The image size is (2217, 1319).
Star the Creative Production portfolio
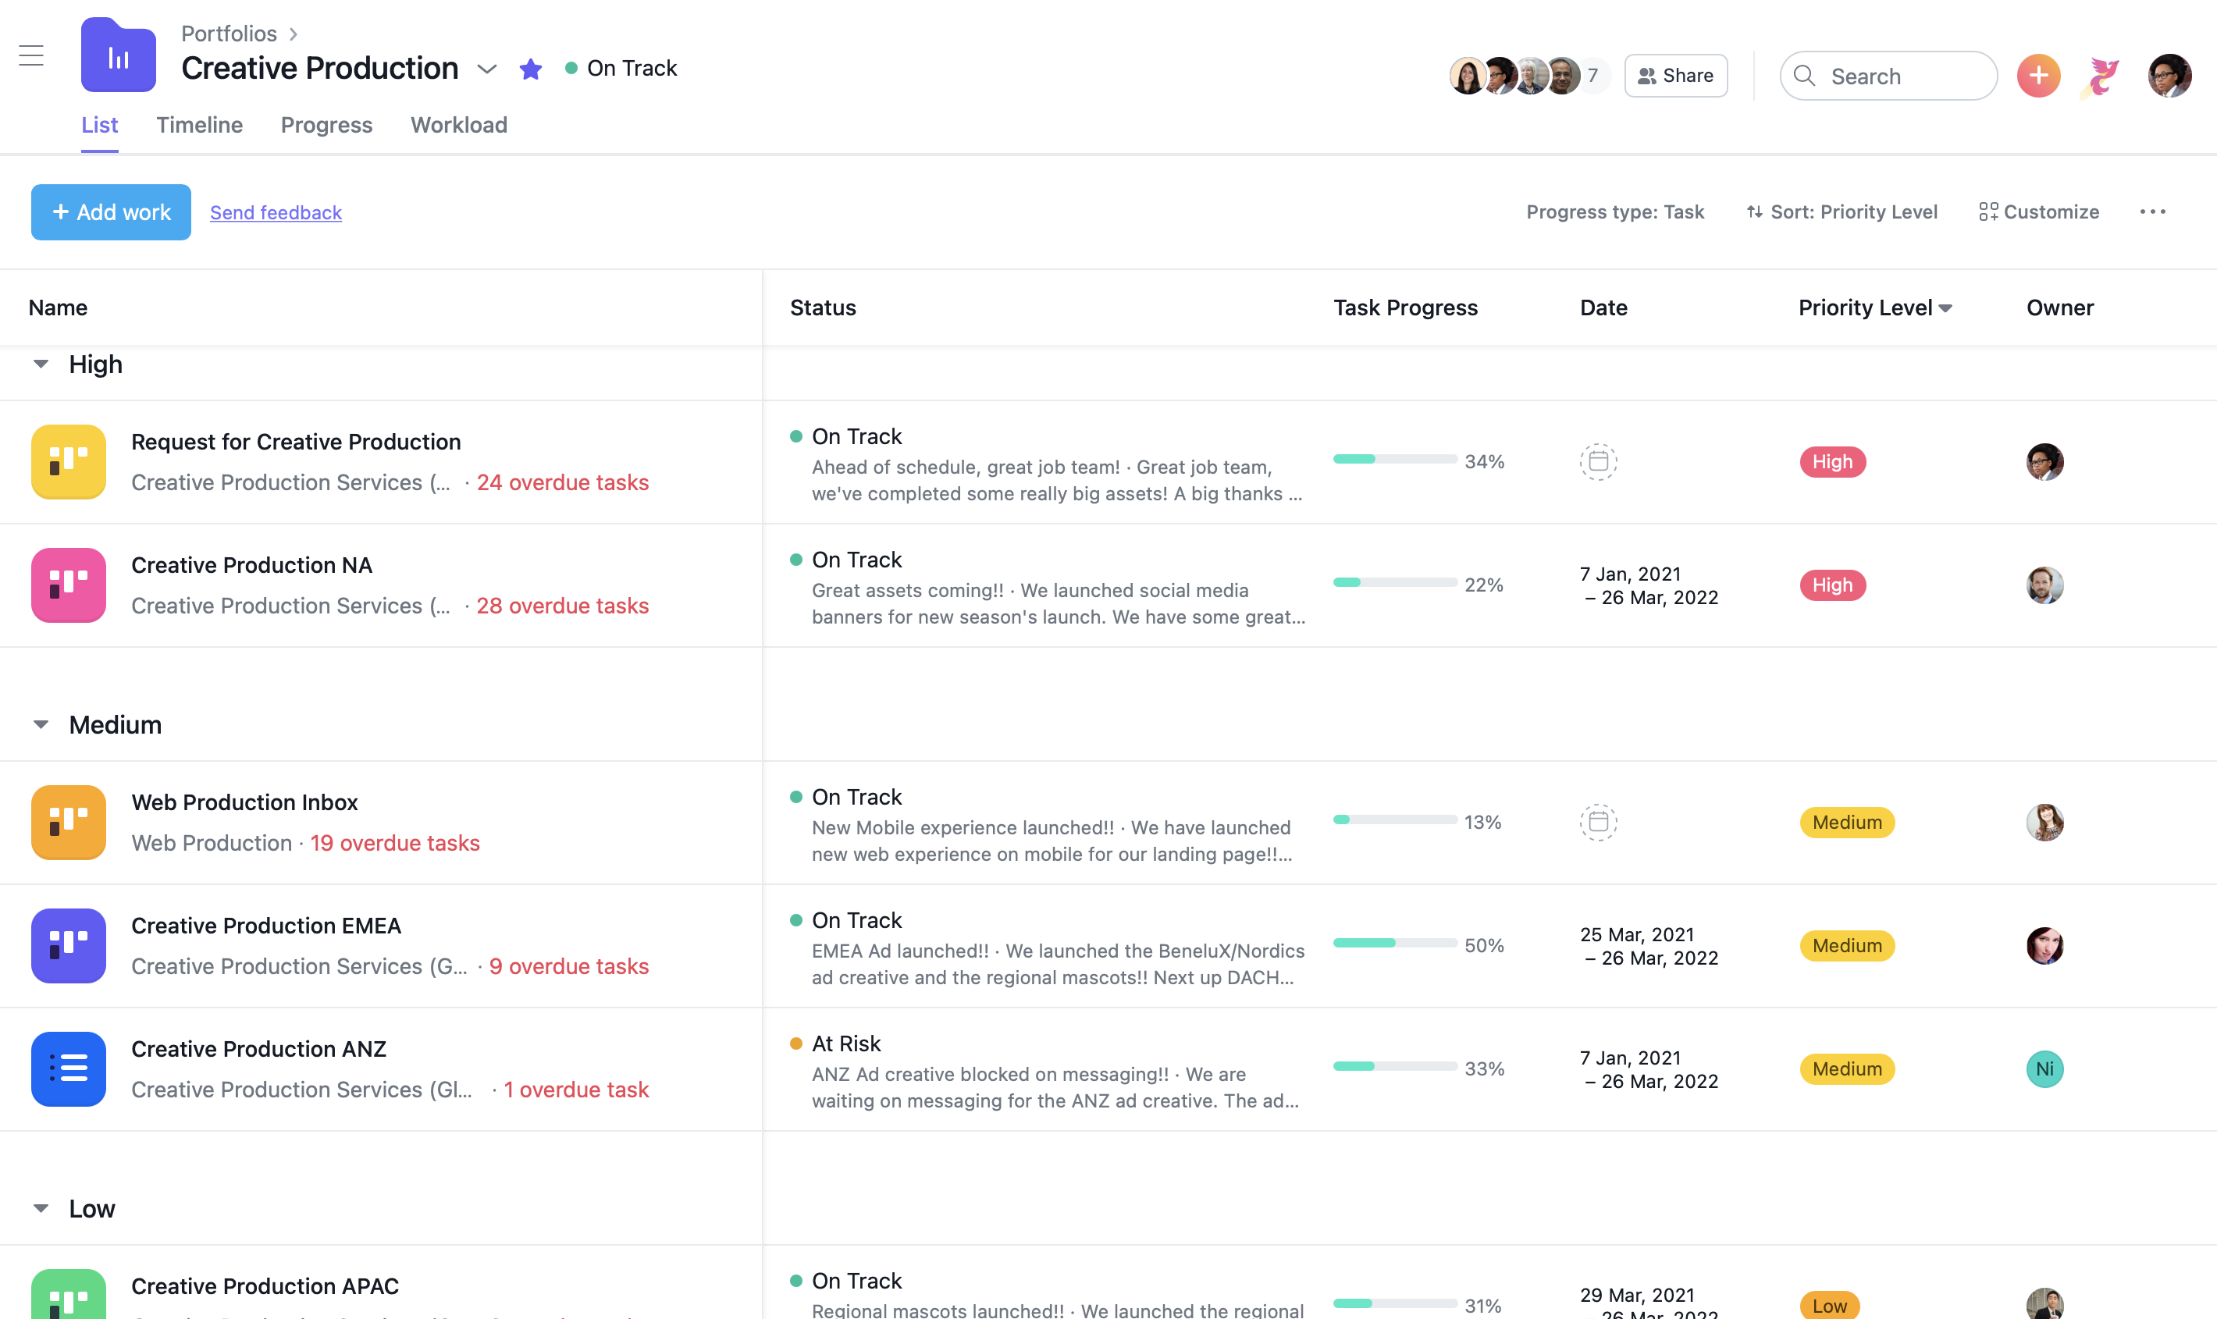click(x=531, y=68)
